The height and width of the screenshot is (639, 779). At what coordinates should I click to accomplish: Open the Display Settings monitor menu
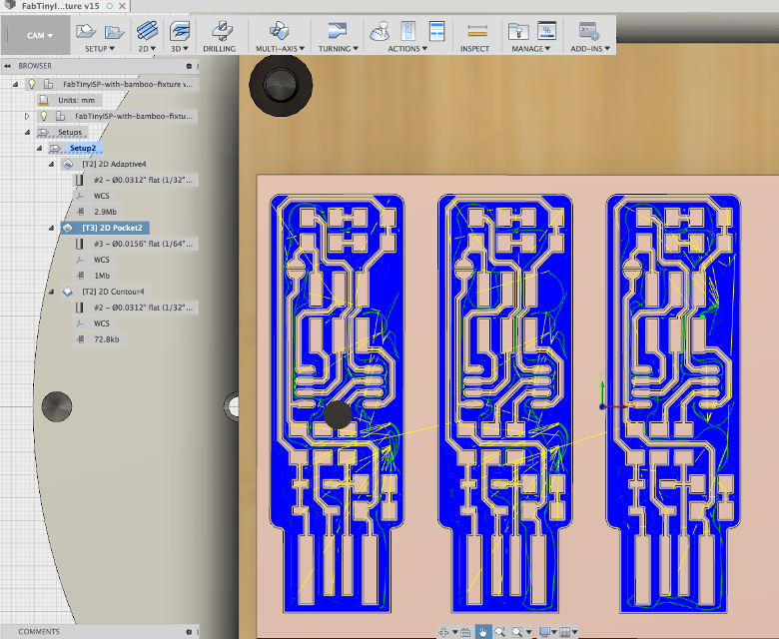[x=548, y=632]
